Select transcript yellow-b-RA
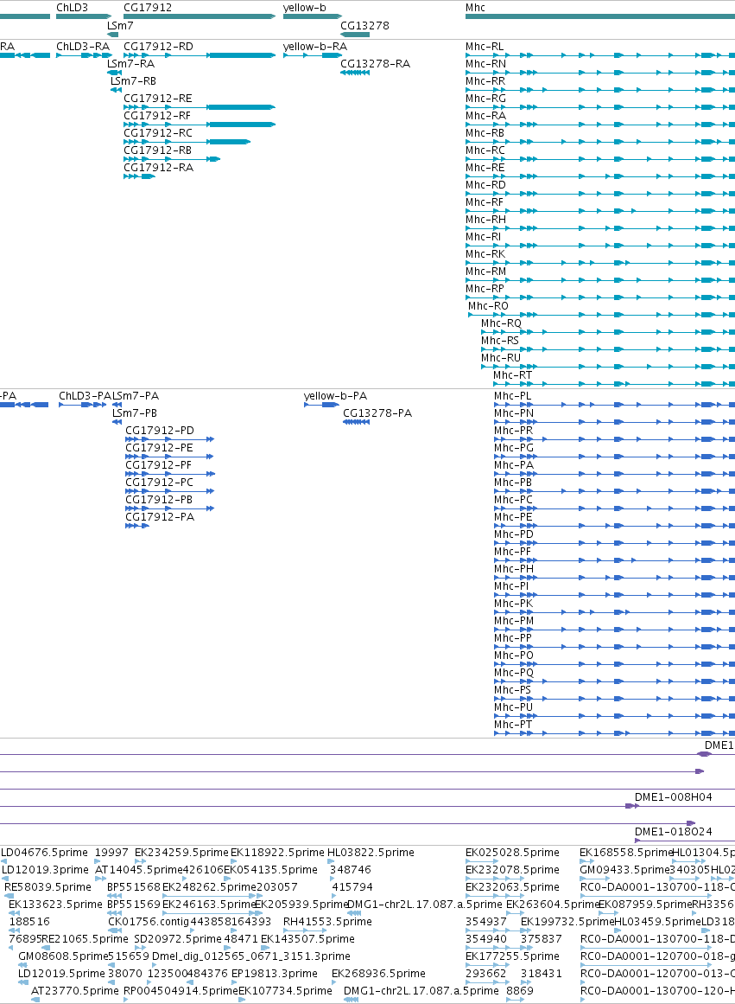Viewport: 735px width, 1004px height. point(315,47)
